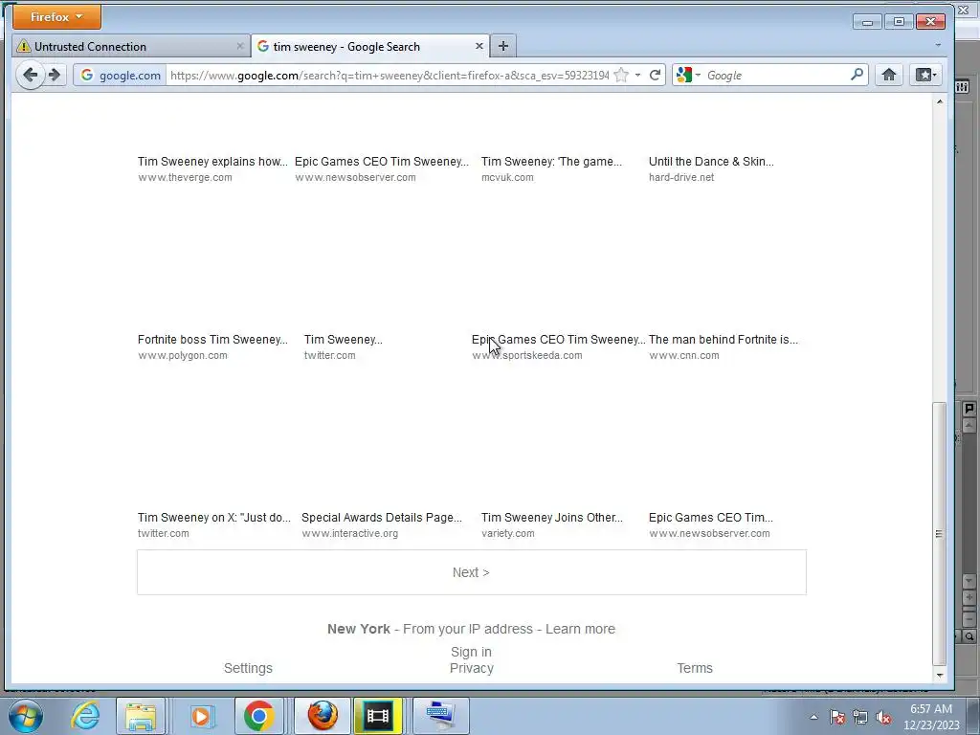This screenshot has width=980, height=735.
Task: Open the Windows Start menu
Action: coord(25,716)
